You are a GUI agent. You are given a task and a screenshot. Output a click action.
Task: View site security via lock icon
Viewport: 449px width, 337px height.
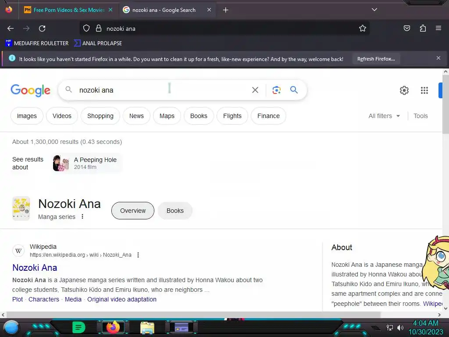[x=99, y=29]
